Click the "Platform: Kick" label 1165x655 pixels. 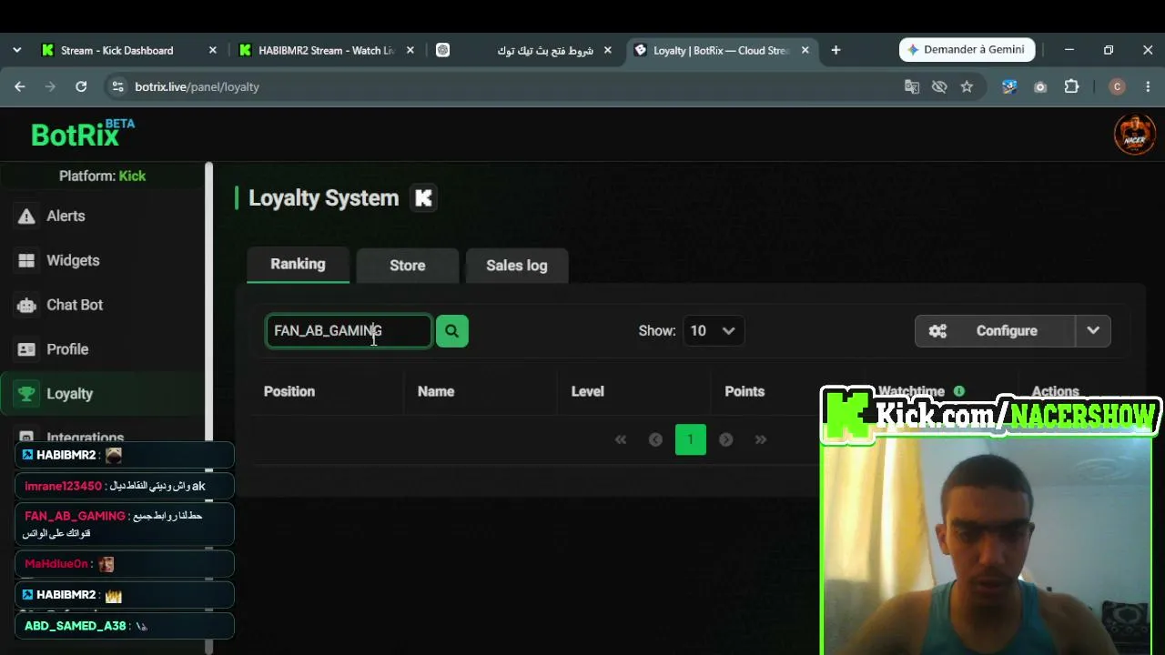pyautogui.click(x=102, y=176)
